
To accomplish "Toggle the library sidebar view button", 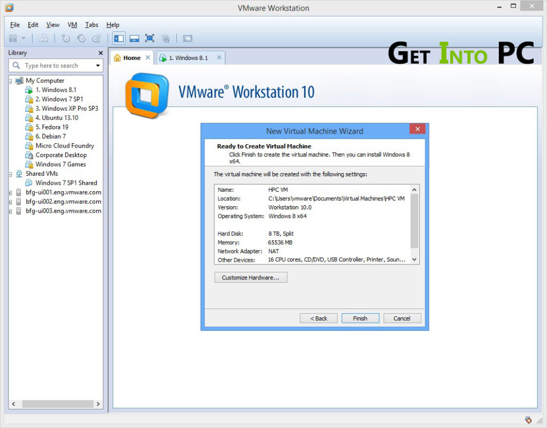I will (119, 38).
